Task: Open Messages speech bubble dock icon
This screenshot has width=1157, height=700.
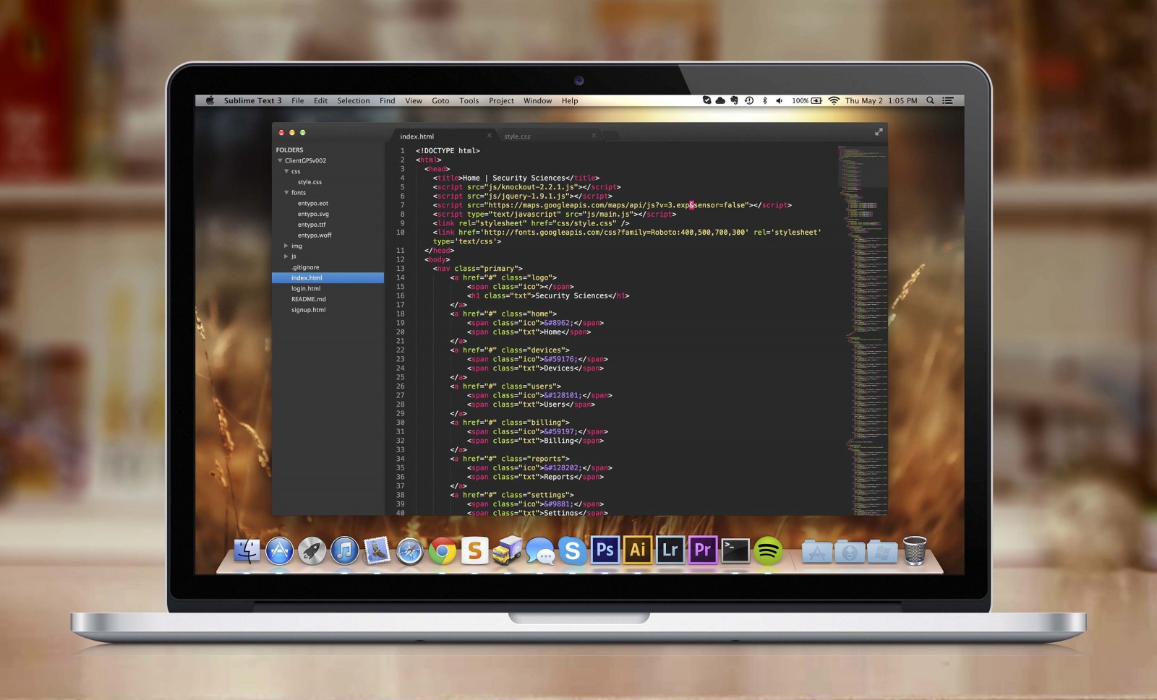Action: [539, 551]
